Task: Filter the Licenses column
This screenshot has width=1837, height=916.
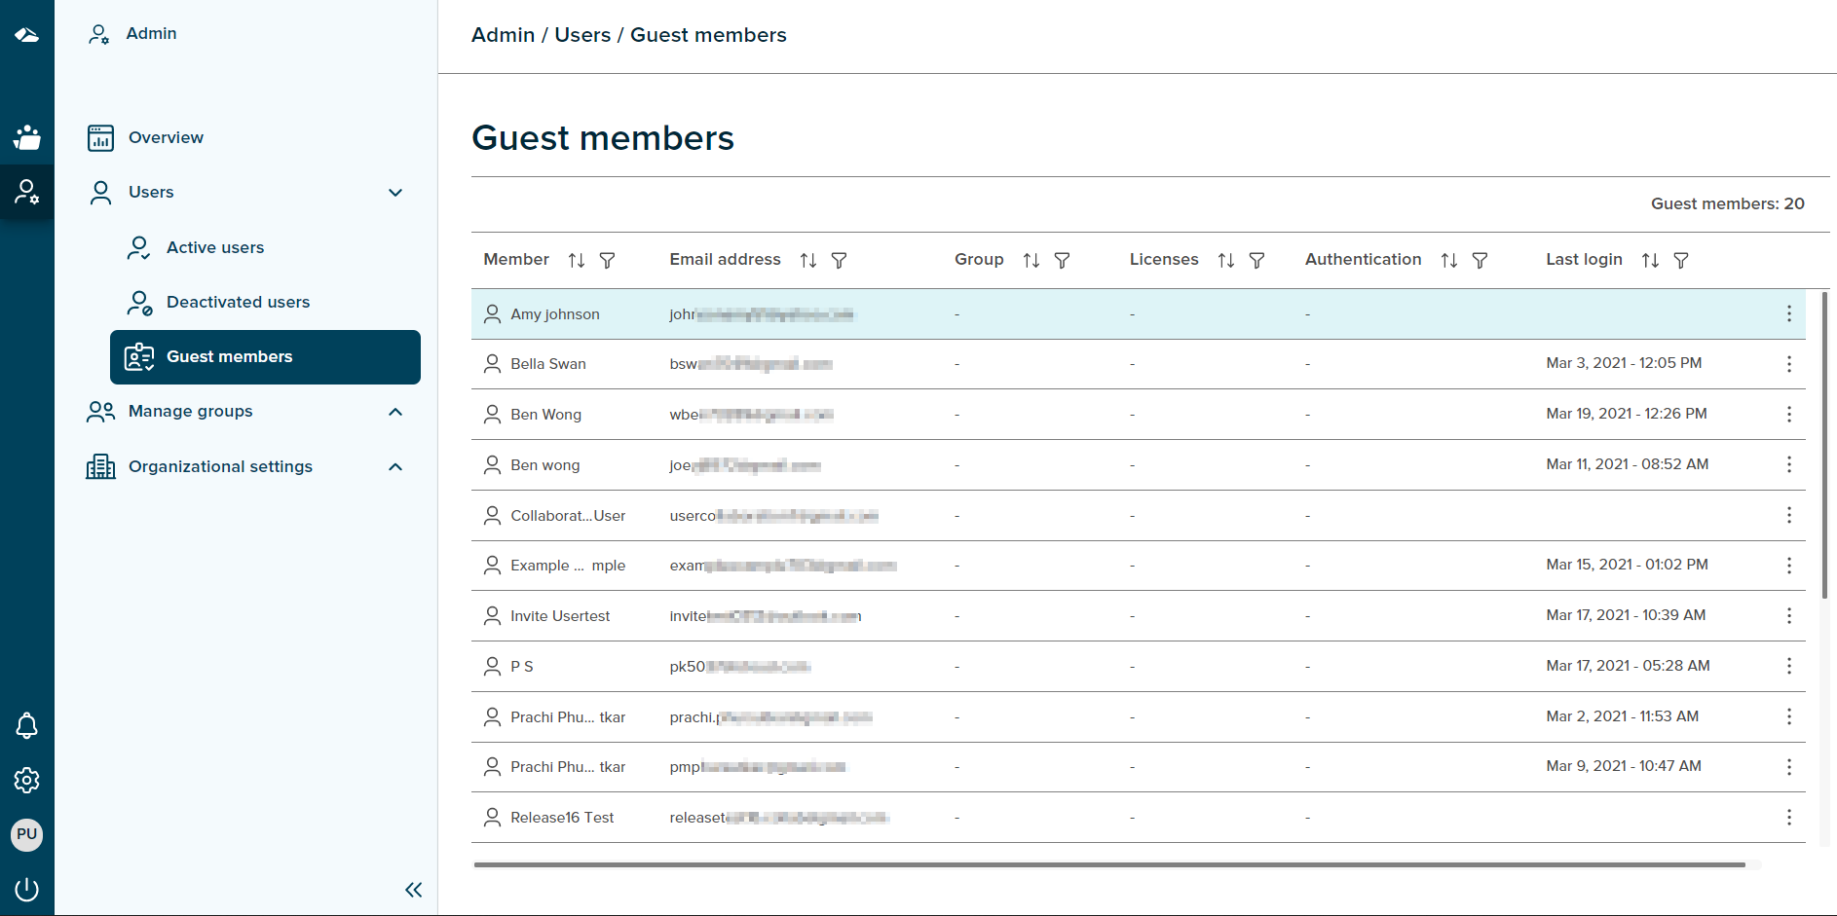Action: (1257, 260)
